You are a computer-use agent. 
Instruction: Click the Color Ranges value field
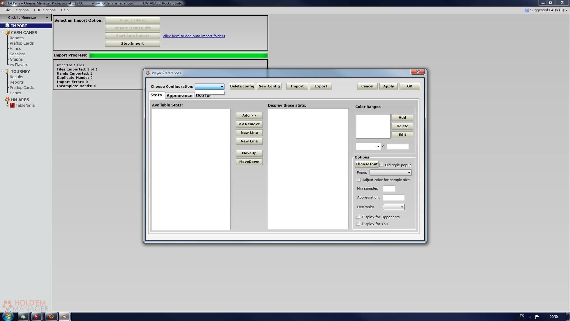[x=398, y=146]
